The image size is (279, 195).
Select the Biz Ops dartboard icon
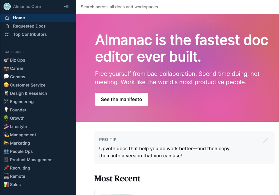click(7, 60)
